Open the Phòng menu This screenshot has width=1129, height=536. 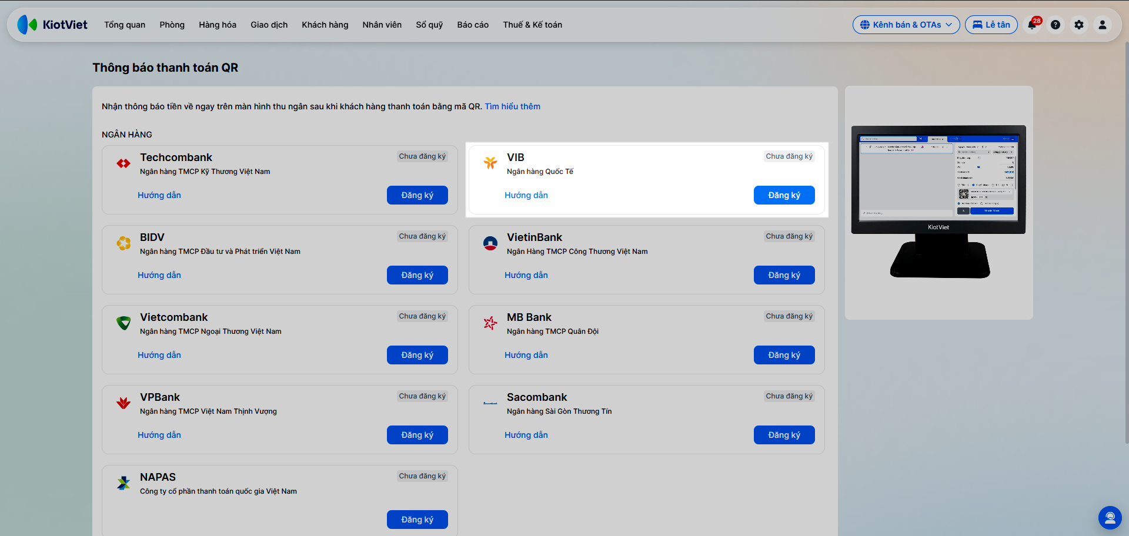[172, 25]
